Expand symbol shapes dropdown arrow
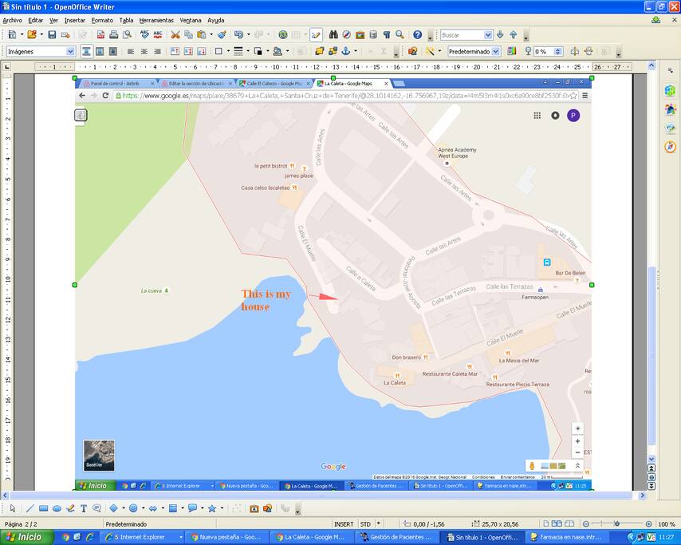This screenshot has height=545, width=681. (x=144, y=508)
